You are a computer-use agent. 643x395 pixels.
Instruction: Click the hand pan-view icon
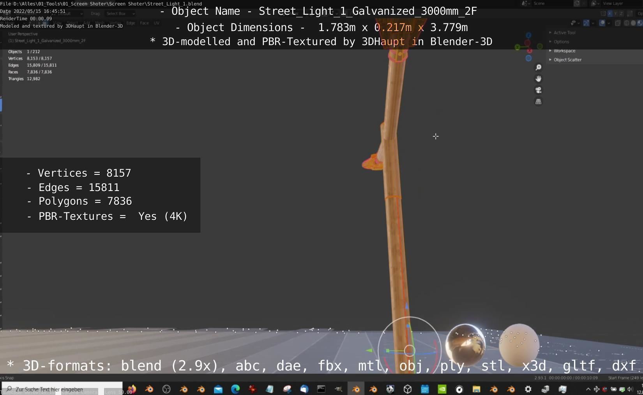(x=538, y=79)
